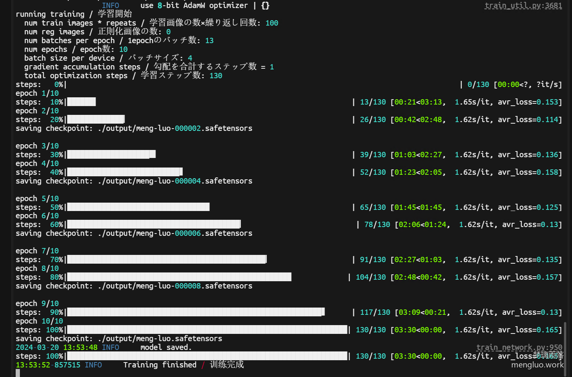Click the 'avr_loss=0.114' value
Screen dimensions: 572x377
point(528,119)
